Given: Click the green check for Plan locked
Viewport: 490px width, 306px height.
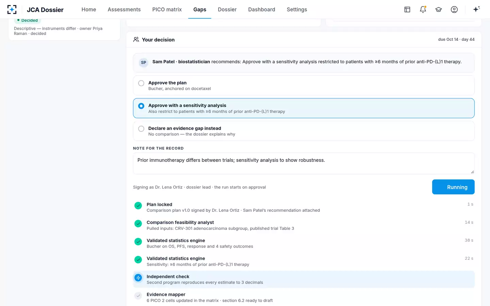Looking at the screenshot, I should click(138, 206).
